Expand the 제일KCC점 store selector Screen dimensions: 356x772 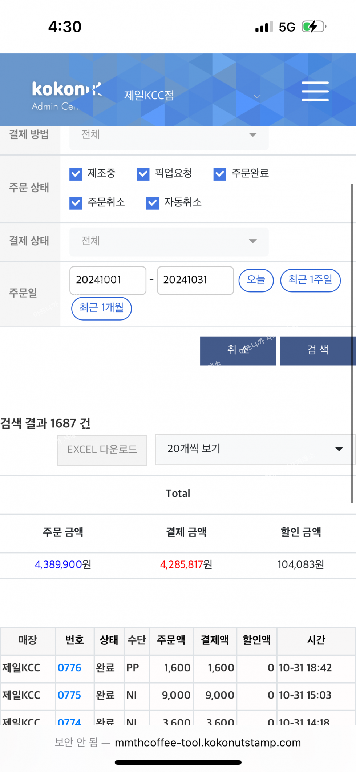click(193, 96)
